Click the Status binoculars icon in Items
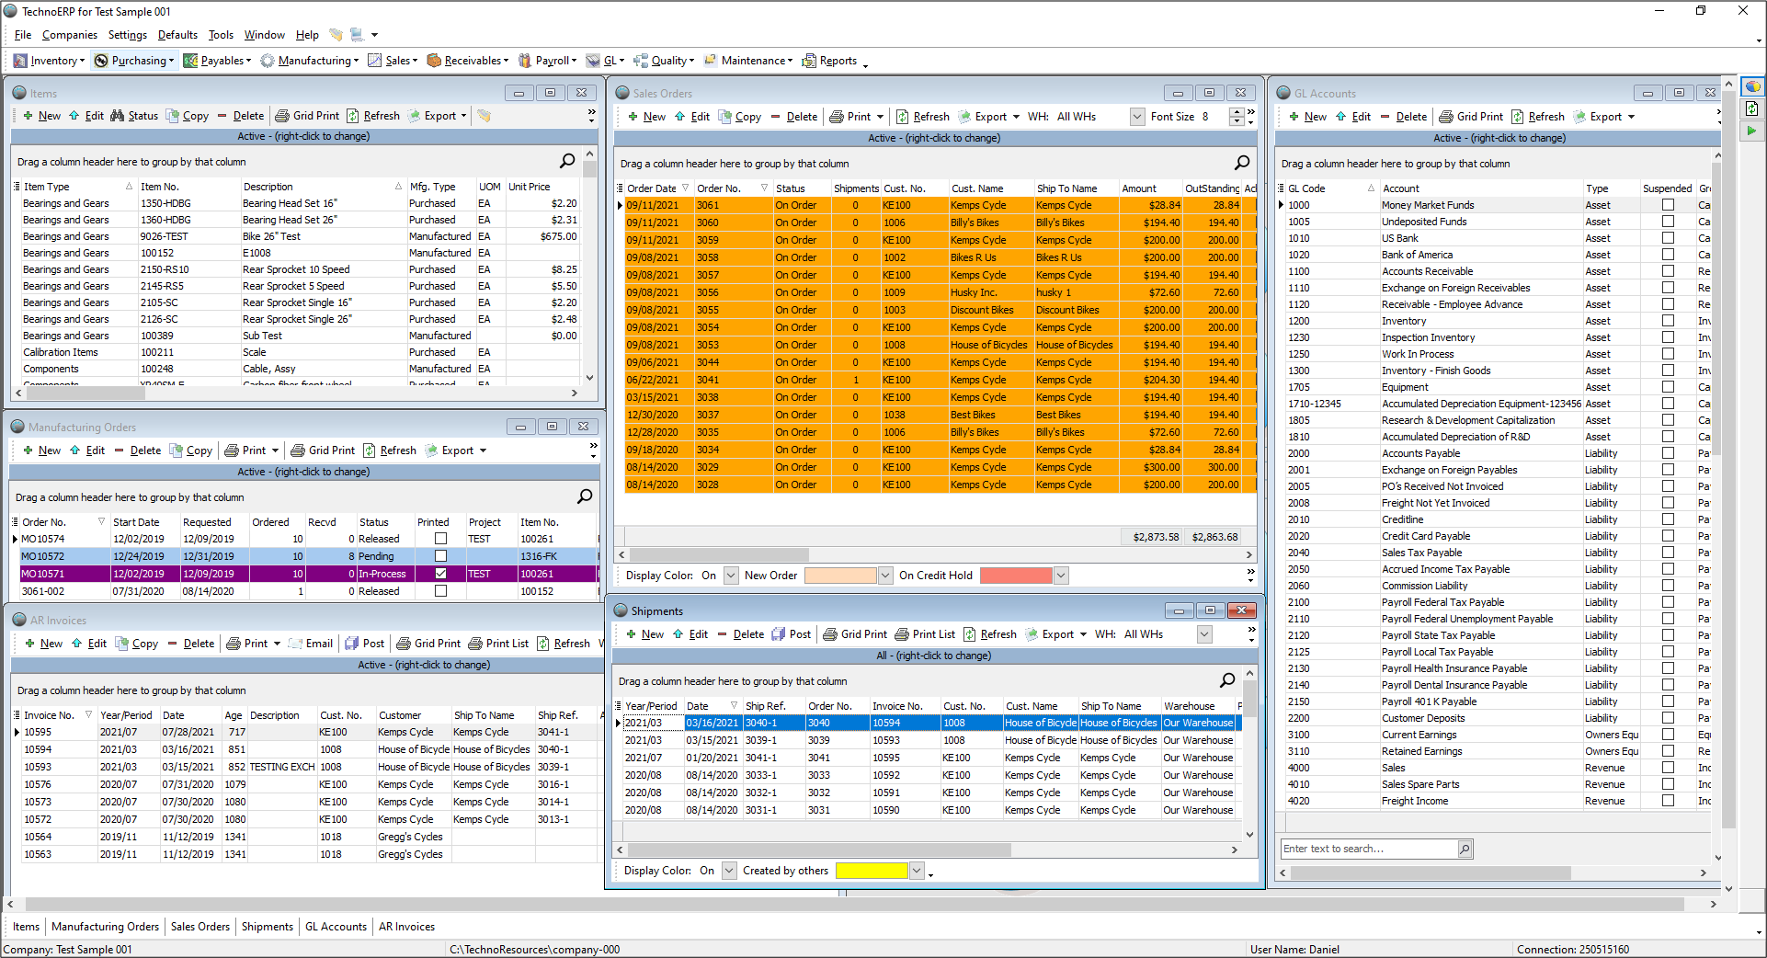The width and height of the screenshot is (1767, 958). (x=117, y=116)
